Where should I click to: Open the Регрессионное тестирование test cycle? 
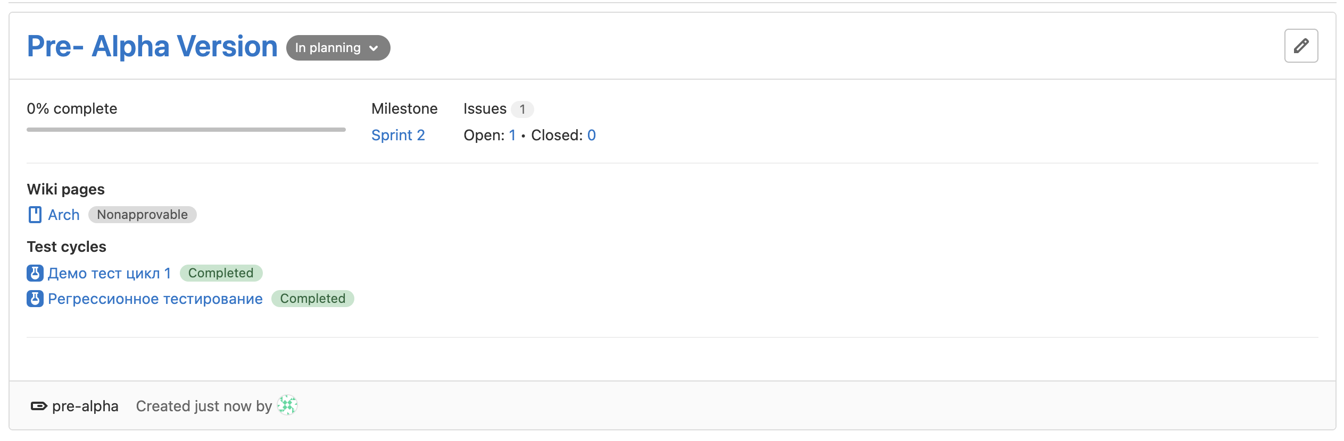pyautogui.click(x=155, y=299)
